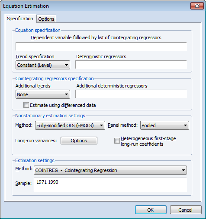
Task: Click the Cancel button
Action: [x=186, y=210]
